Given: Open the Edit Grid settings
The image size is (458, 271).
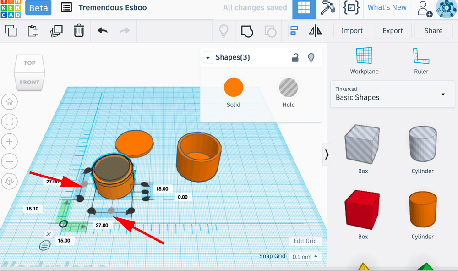Looking at the screenshot, I should tap(305, 241).
